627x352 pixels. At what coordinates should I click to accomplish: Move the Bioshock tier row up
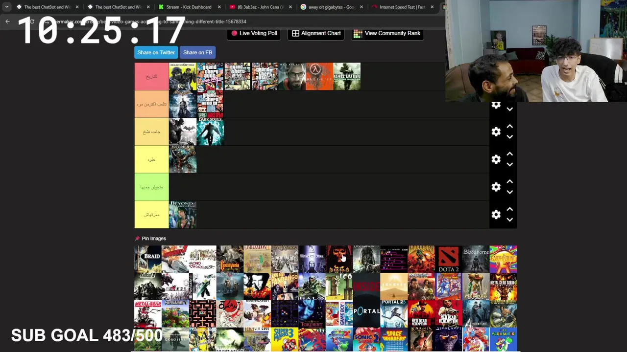[509, 154]
